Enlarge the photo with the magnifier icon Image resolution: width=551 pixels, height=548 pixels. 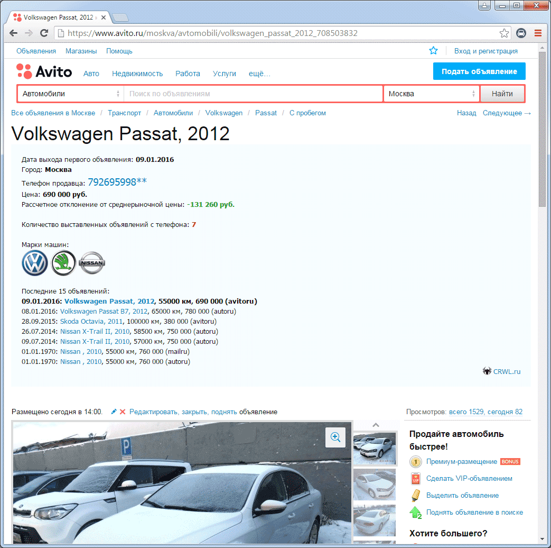tap(335, 437)
